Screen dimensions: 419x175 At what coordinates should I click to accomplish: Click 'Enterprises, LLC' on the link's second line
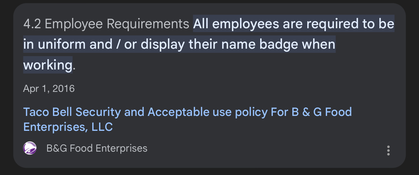tap(68, 127)
